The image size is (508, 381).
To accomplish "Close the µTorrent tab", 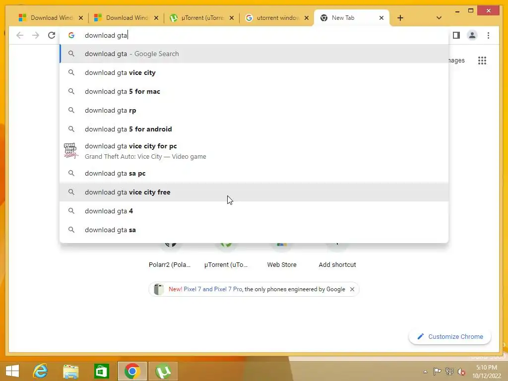I will click(231, 18).
